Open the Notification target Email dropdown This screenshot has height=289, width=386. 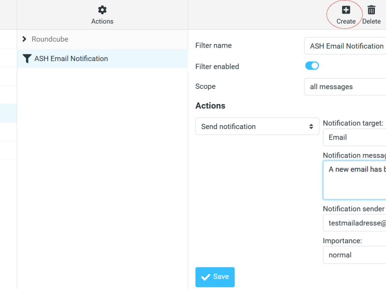pyautogui.click(x=355, y=137)
